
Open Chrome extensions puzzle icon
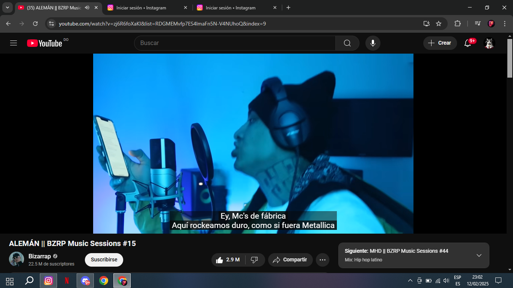pyautogui.click(x=457, y=24)
